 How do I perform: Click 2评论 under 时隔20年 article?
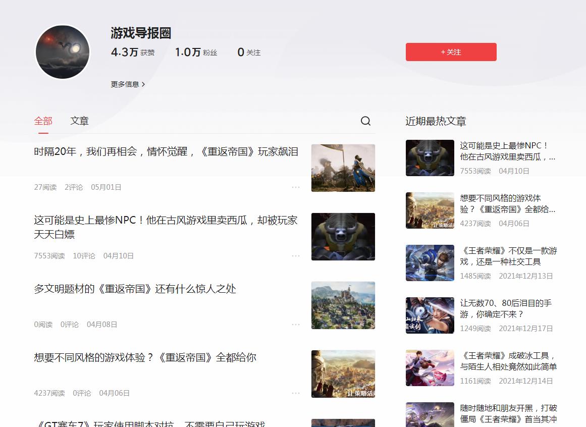click(x=74, y=187)
